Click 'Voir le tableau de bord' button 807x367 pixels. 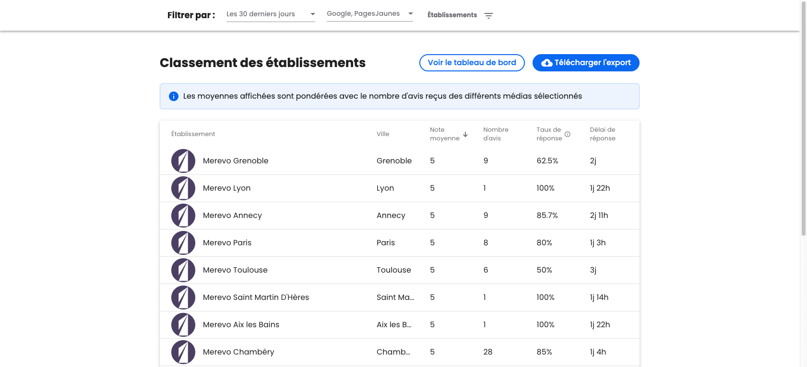click(472, 63)
